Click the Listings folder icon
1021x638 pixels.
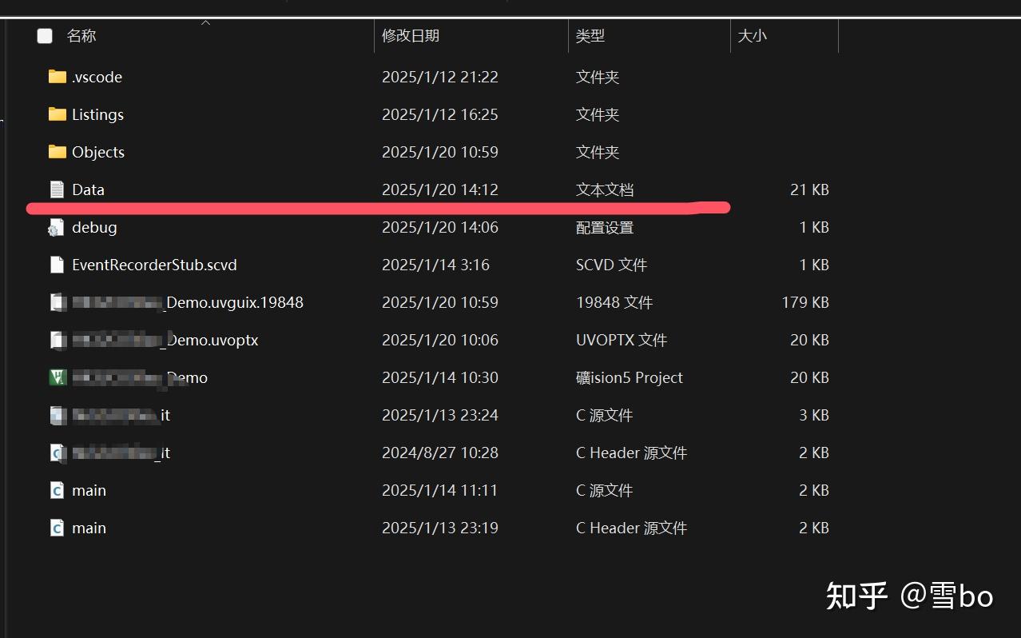point(57,114)
